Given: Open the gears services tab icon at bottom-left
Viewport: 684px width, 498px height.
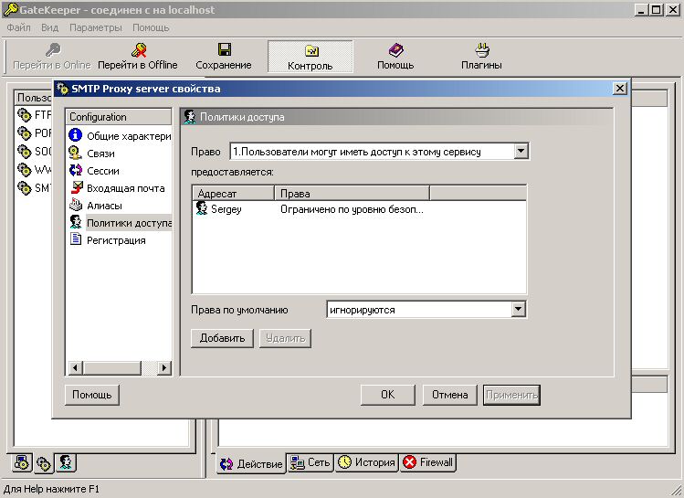Looking at the screenshot, I should (x=44, y=463).
